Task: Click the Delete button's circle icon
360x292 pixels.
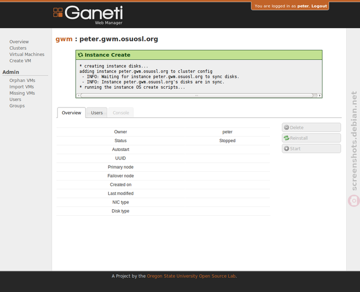Action: (x=287, y=128)
